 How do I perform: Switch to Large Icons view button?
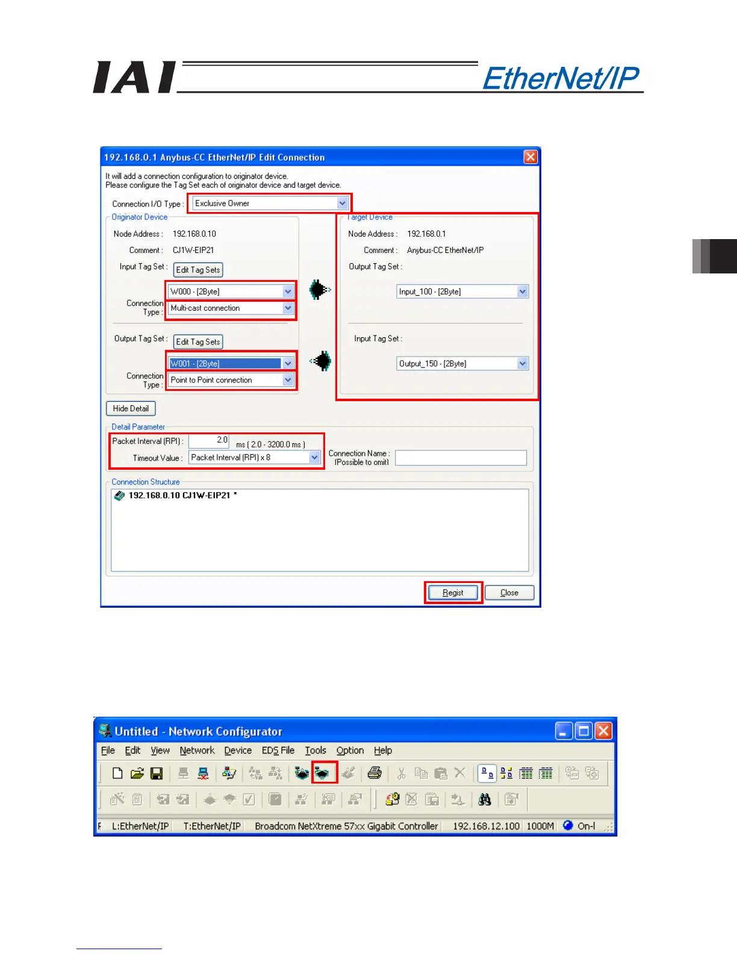(x=487, y=773)
